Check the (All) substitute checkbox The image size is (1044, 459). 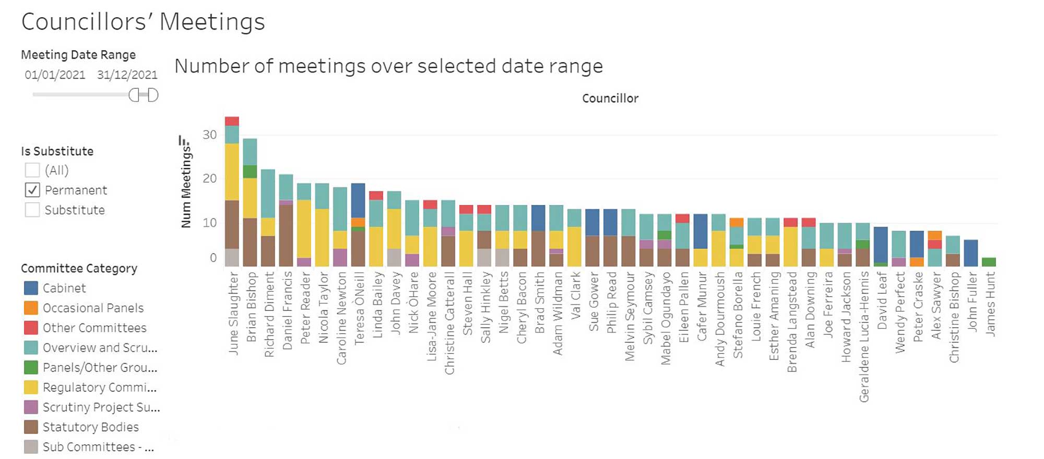click(x=32, y=170)
